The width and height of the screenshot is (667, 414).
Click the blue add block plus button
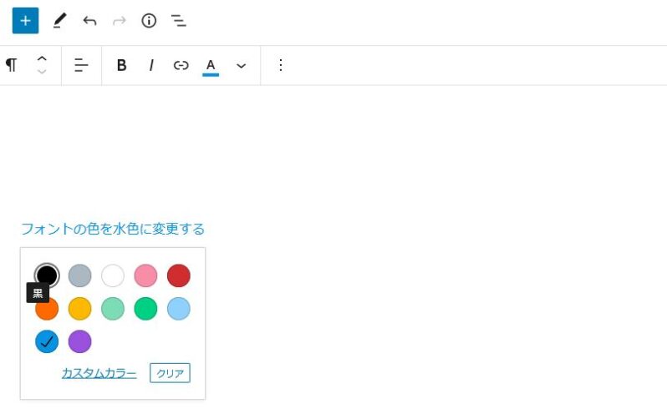25,21
